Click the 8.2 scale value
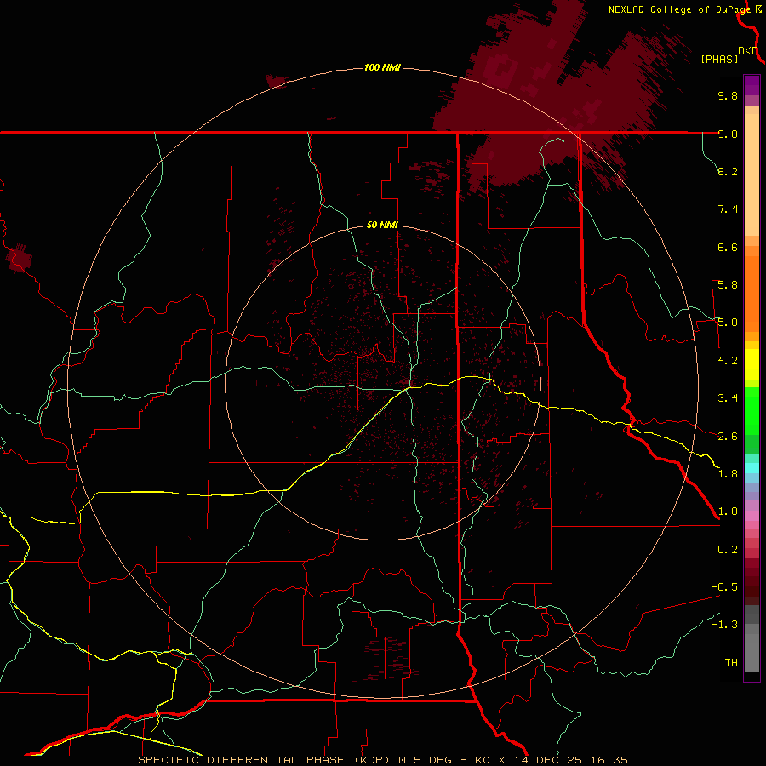766x766 pixels. click(728, 171)
